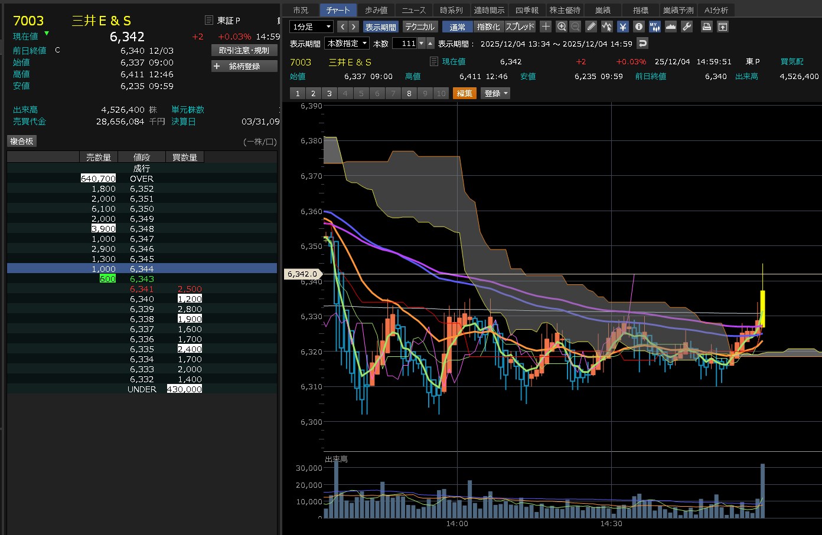
Task: Open the 登録 dropdown button
Action: 496,93
